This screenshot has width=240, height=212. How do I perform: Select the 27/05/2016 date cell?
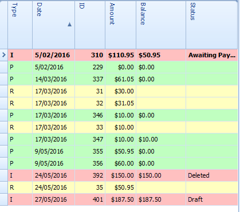[x=53, y=199]
